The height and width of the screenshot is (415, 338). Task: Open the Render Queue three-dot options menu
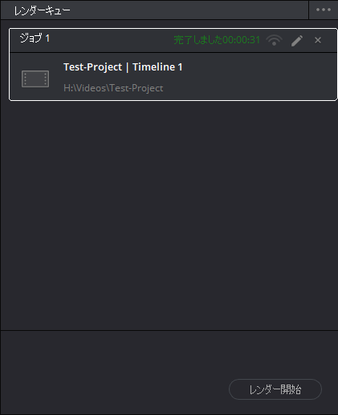coord(324,10)
